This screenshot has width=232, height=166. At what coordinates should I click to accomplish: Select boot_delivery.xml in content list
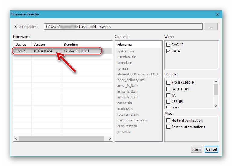(131, 80)
